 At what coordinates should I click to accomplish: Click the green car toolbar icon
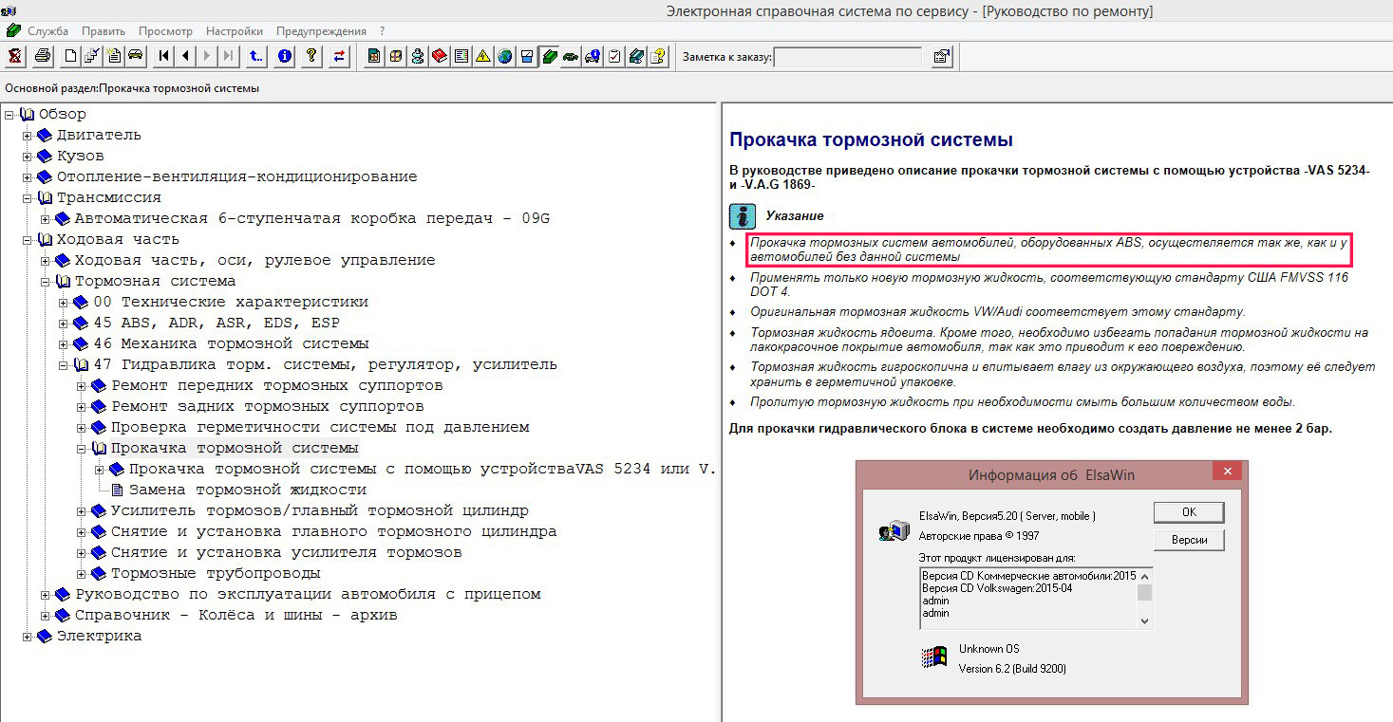pyautogui.click(x=570, y=56)
